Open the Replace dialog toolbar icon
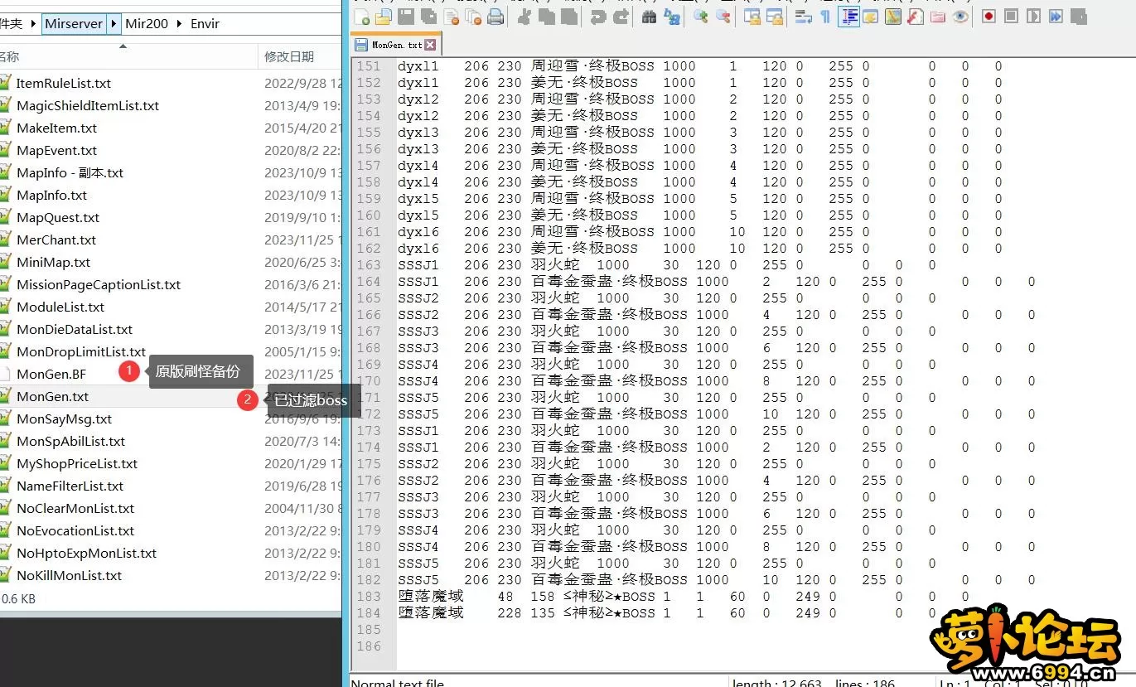The width and height of the screenshot is (1136, 687). click(x=672, y=16)
